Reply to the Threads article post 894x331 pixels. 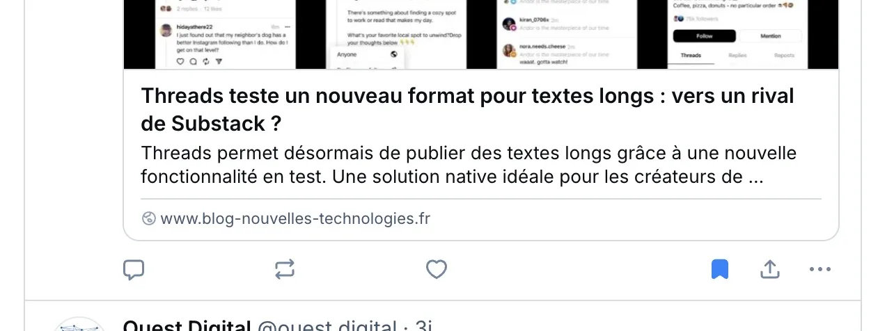coord(134,270)
